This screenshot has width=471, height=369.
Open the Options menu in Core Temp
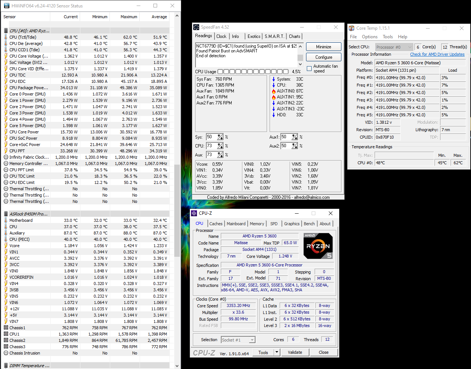point(370,37)
